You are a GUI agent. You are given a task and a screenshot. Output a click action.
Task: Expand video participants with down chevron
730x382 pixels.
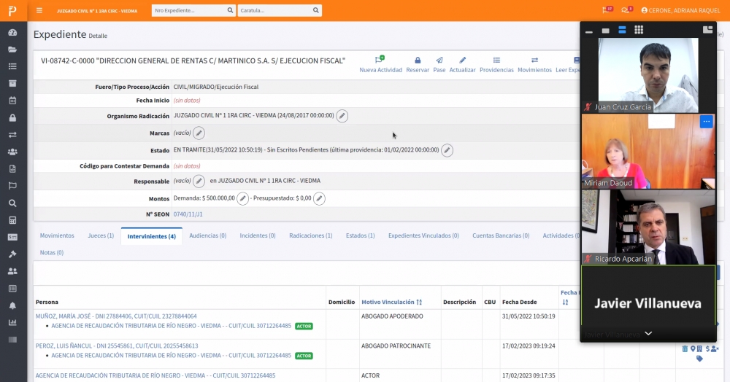tap(648, 333)
